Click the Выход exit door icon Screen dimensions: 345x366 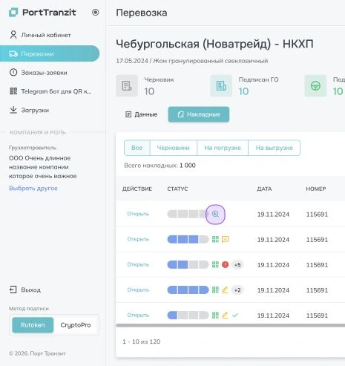point(13,290)
